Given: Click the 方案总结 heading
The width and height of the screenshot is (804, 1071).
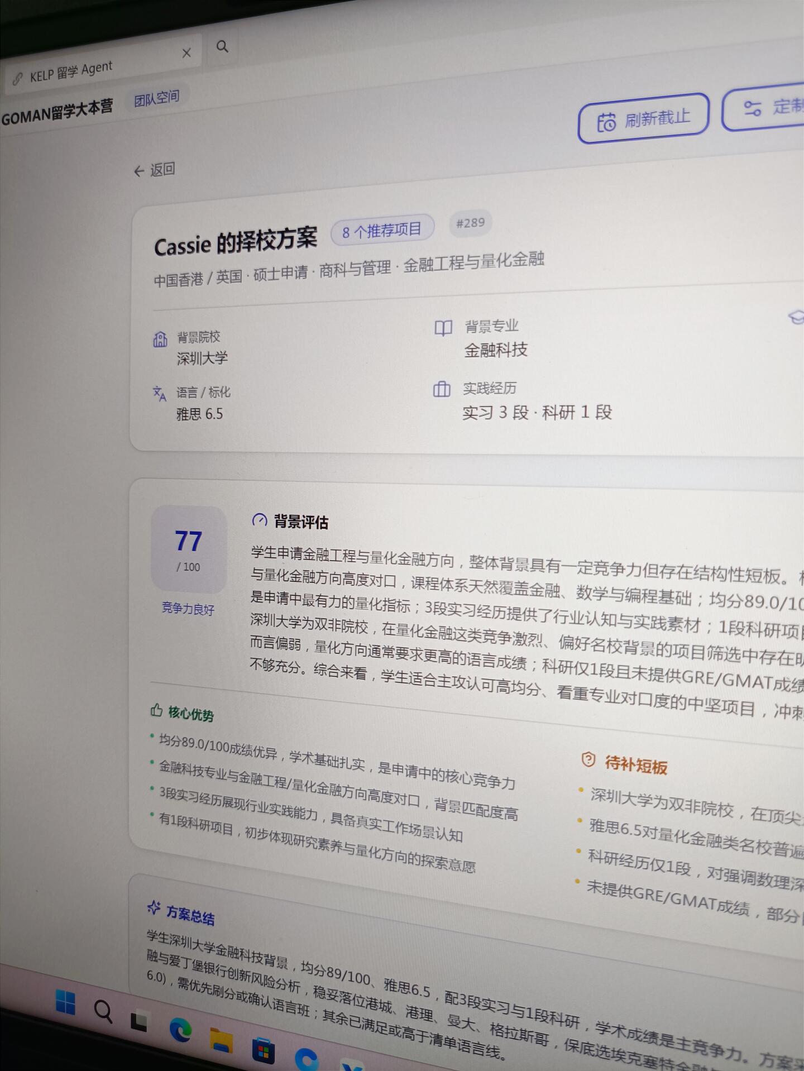Looking at the screenshot, I should [190, 914].
